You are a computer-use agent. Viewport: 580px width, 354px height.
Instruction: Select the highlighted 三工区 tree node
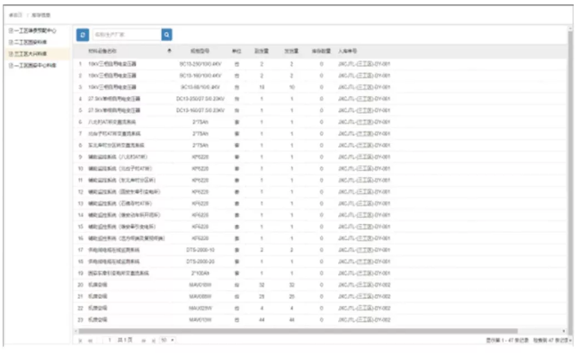click(x=30, y=53)
